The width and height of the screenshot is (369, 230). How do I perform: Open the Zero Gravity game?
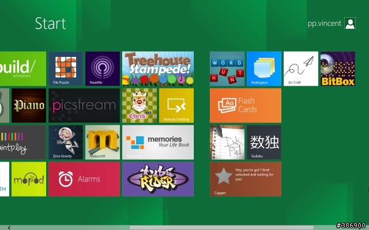[66, 142]
